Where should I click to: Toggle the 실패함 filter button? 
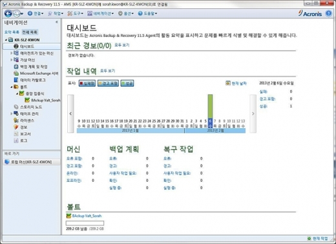(x=87, y=83)
